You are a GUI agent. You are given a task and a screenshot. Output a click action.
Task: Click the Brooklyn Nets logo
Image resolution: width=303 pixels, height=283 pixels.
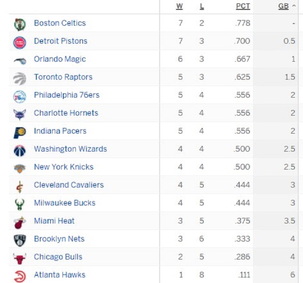coord(20,240)
